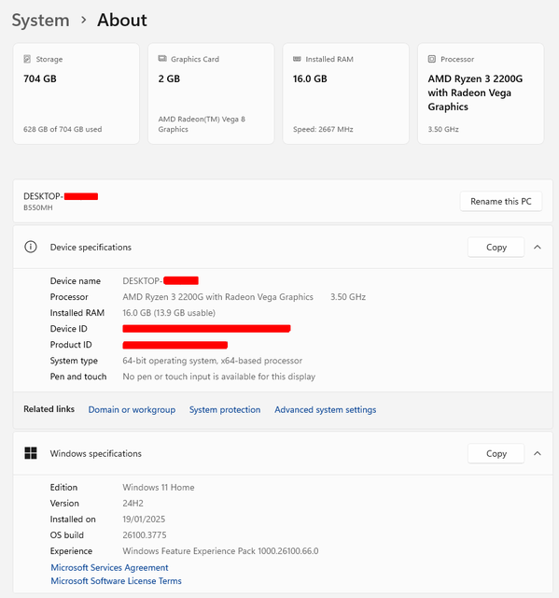Open System protection link
This screenshot has height=598, width=559.
pos(225,409)
